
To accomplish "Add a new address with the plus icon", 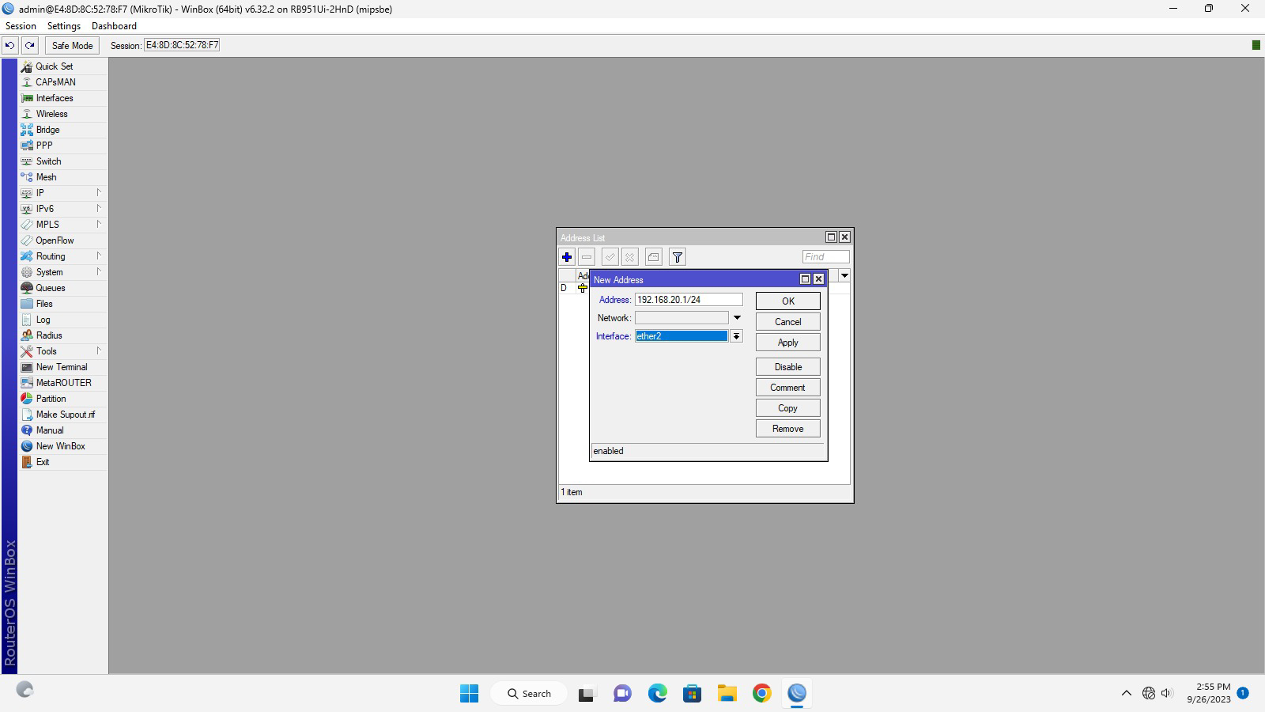I will click(x=566, y=257).
